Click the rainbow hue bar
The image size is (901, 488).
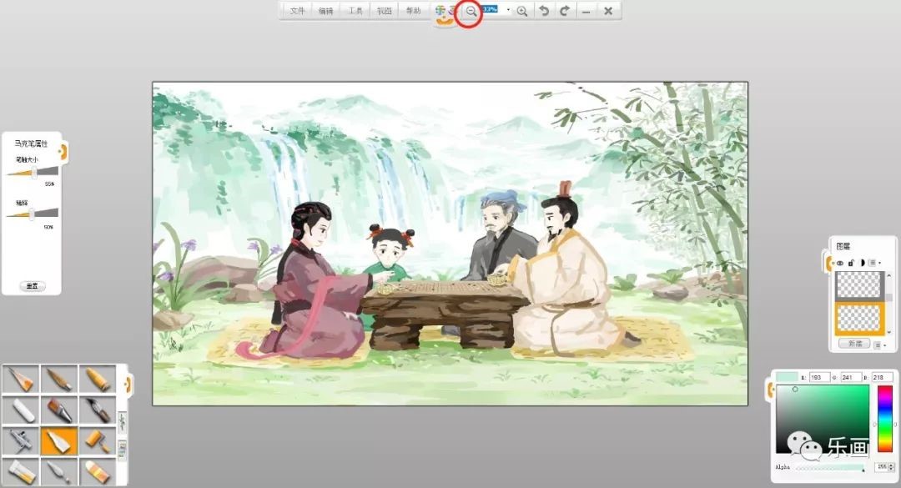[x=884, y=419]
